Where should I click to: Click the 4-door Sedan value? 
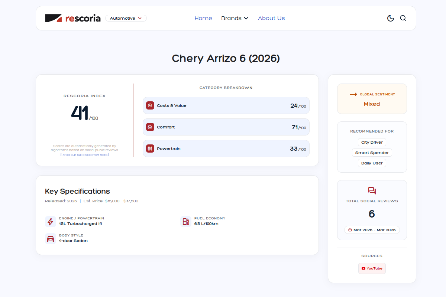(x=73, y=241)
